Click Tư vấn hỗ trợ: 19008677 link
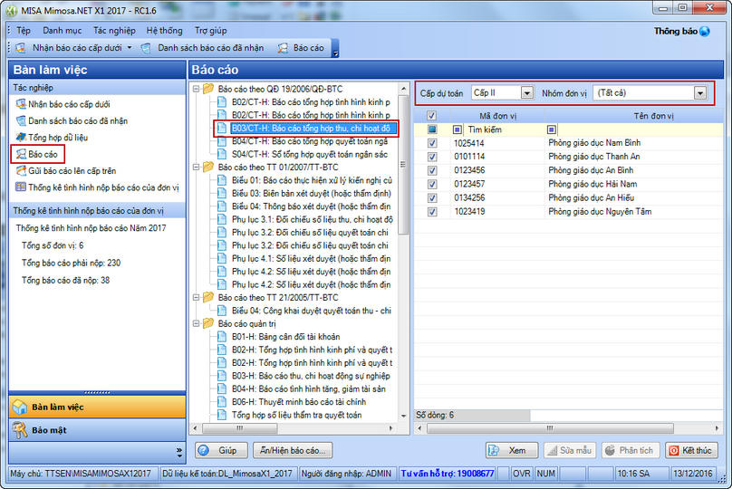The width and height of the screenshot is (732, 489). click(x=448, y=474)
